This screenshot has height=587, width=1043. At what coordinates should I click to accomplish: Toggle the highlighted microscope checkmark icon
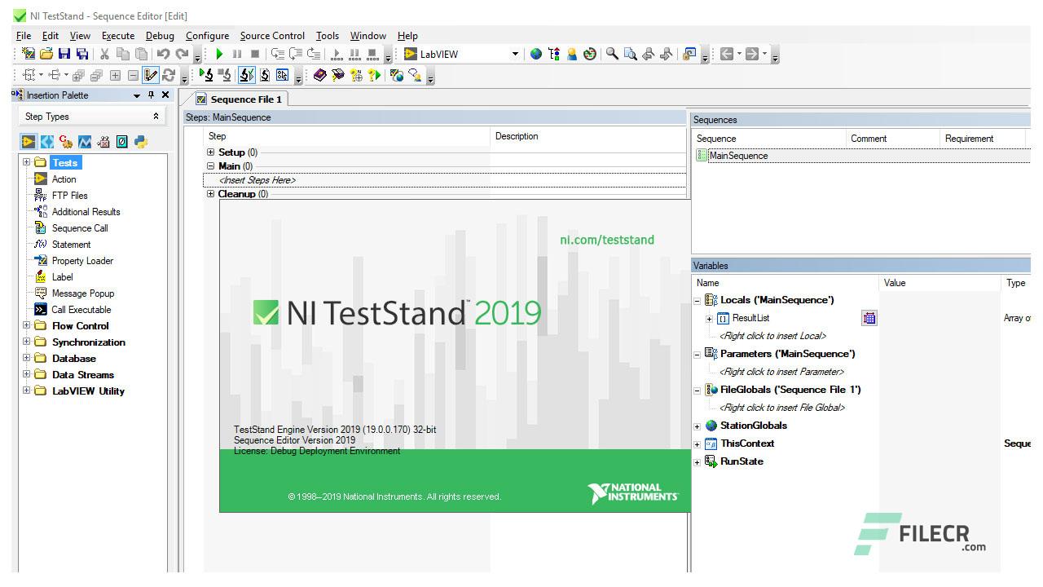[247, 75]
